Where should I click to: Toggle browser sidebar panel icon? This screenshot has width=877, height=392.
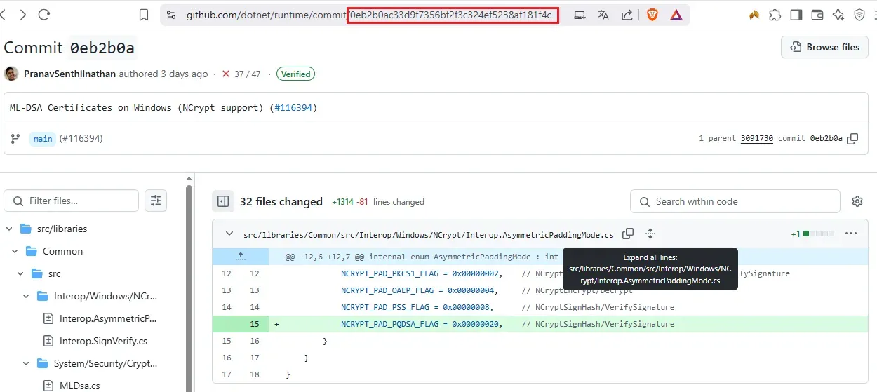[796, 15]
